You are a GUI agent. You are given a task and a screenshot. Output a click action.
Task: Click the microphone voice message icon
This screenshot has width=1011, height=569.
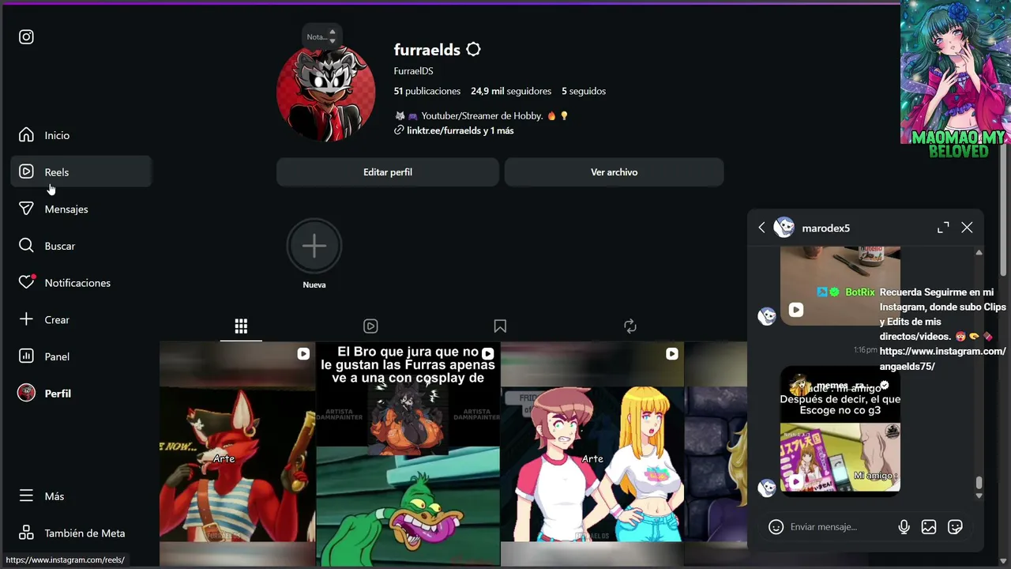pyautogui.click(x=904, y=527)
